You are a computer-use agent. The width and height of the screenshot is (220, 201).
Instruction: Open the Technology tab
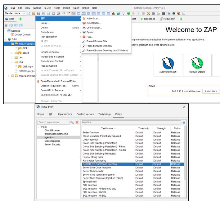104,114
